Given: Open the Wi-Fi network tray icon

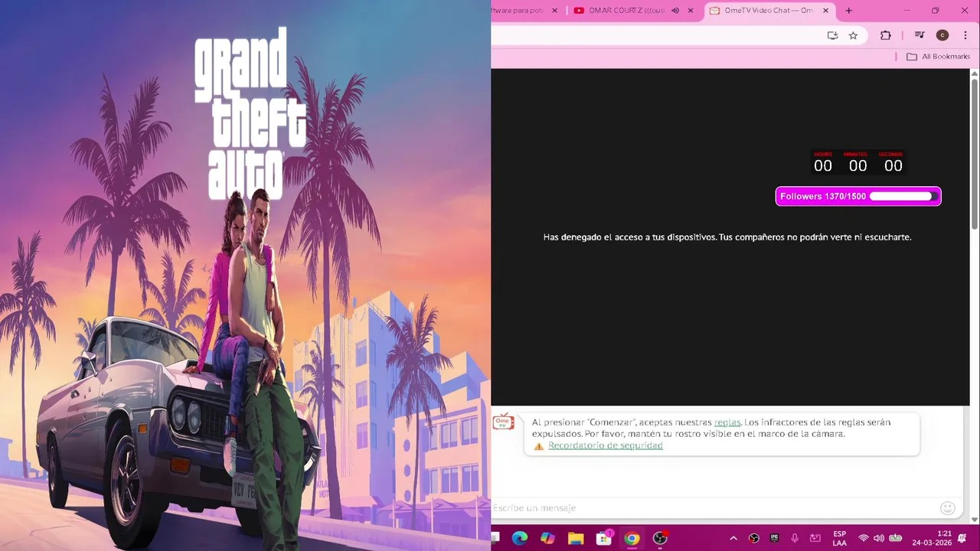Looking at the screenshot, I should 864,538.
